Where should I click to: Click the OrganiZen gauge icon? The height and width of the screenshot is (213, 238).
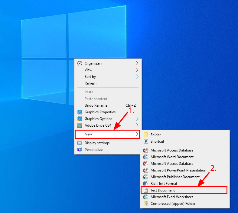(x=80, y=63)
